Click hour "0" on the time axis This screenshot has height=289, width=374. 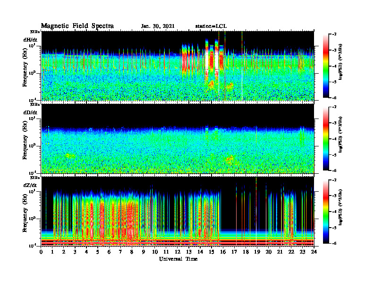(x=41, y=252)
